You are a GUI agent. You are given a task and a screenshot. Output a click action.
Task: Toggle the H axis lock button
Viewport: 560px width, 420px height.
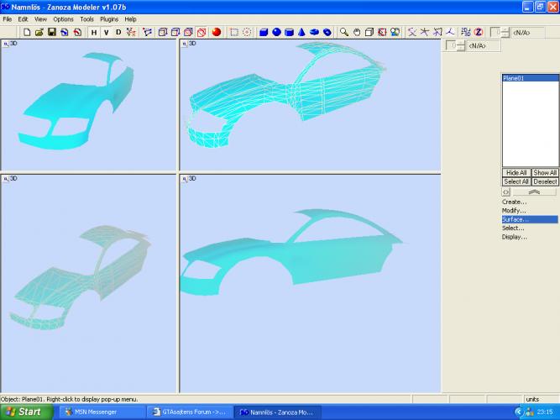94,32
